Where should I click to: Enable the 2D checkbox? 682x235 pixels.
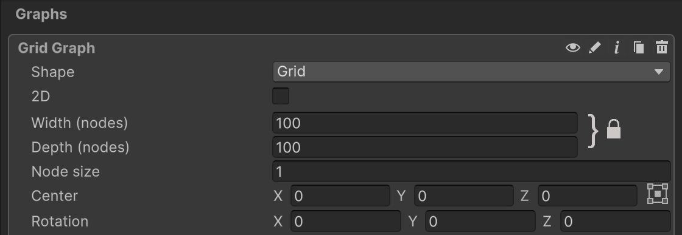tap(281, 96)
